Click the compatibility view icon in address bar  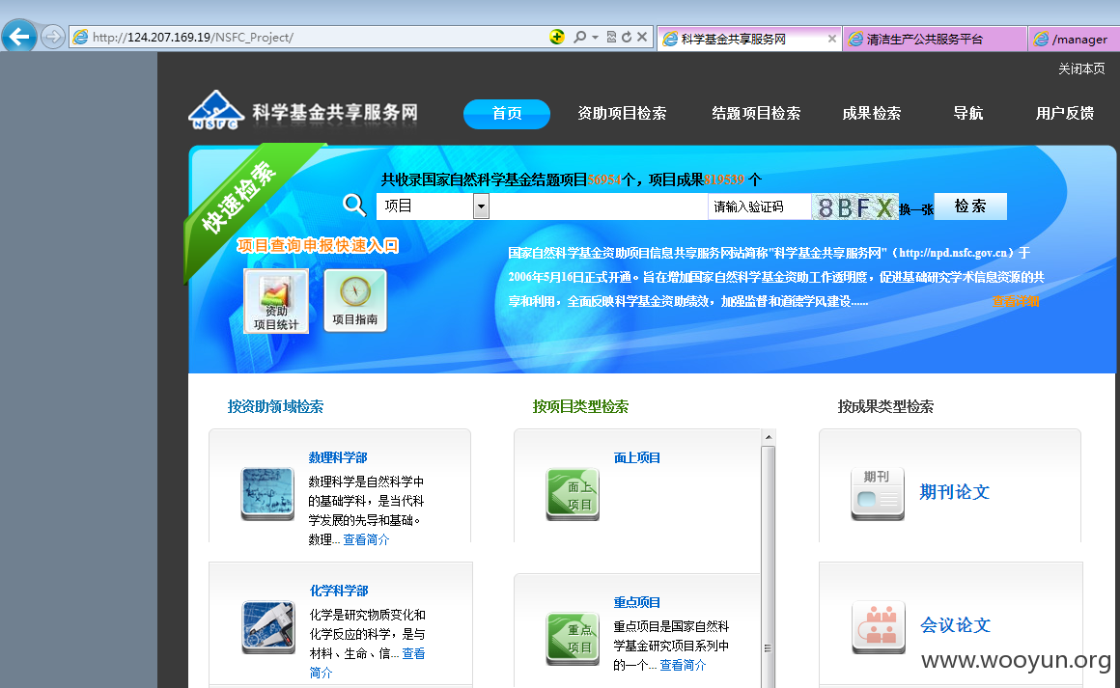[611, 37]
